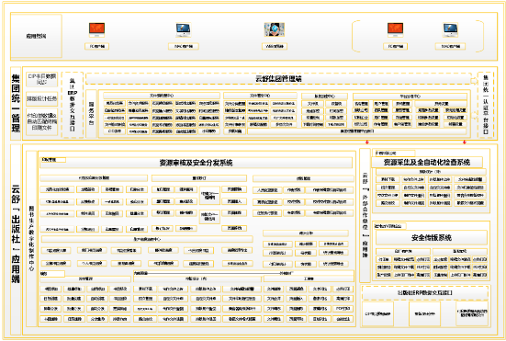Image resolution: width=506 pixels, height=341 pixels.
Task: Open the 安全传版系统 block
Action: [x=431, y=238]
